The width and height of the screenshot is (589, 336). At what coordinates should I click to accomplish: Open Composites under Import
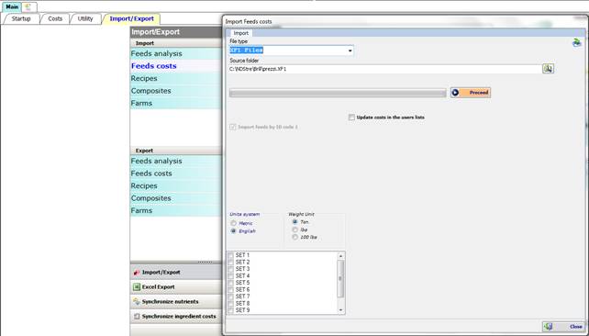pos(176,91)
